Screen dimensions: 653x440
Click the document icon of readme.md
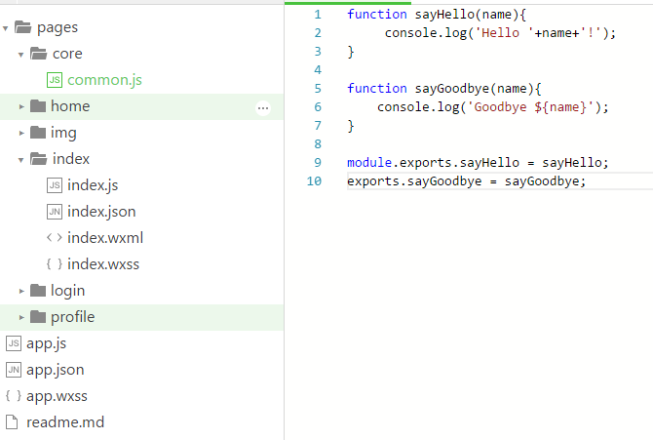pos(12,422)
